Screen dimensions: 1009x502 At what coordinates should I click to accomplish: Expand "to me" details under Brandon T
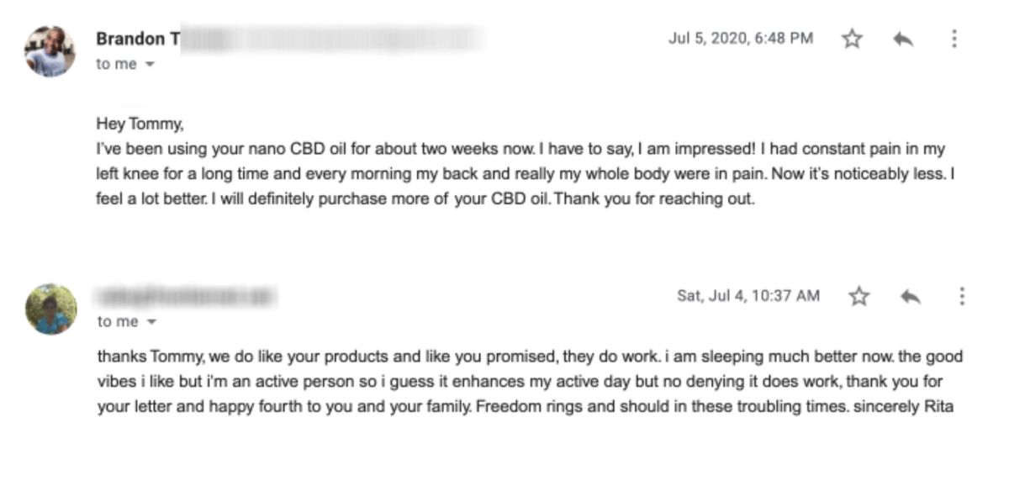point(125,65)
